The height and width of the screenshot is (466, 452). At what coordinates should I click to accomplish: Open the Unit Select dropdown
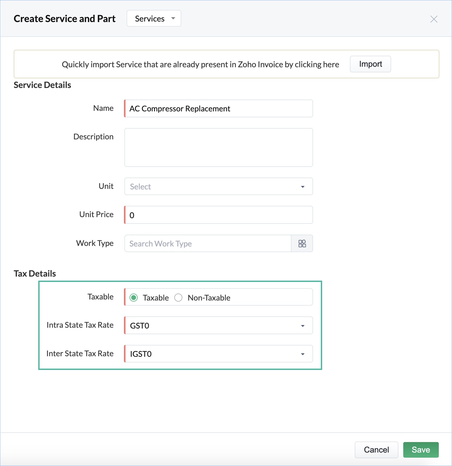[218, 186]
